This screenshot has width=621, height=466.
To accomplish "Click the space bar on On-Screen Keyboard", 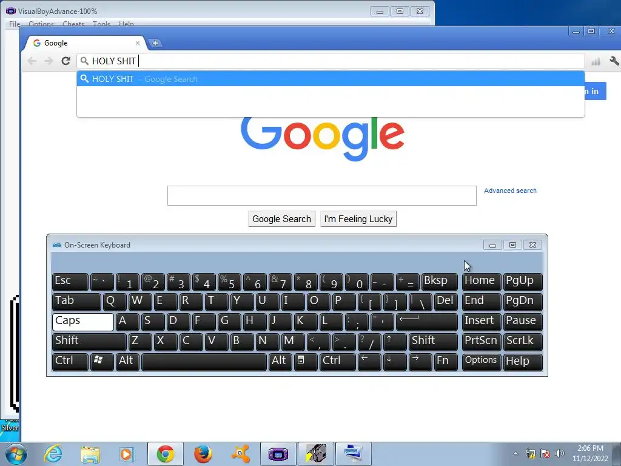I will (204, 362).
